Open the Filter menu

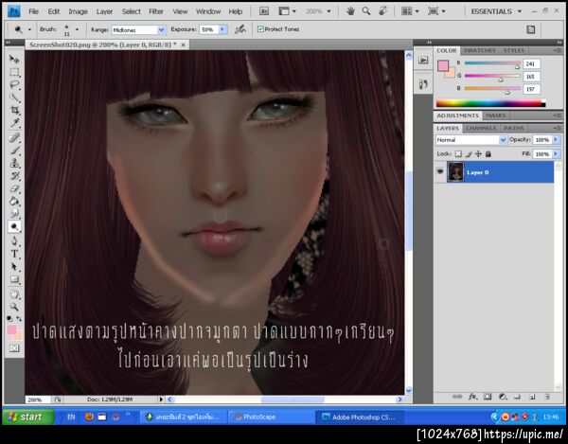click(156, 11)
